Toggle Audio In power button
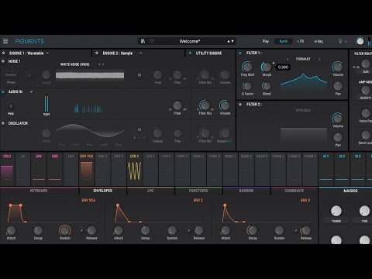372x279 pixels. (3, 91)
